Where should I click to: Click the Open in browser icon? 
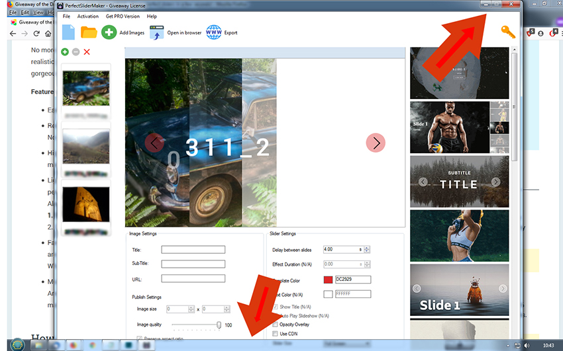[x=156, y=32]
